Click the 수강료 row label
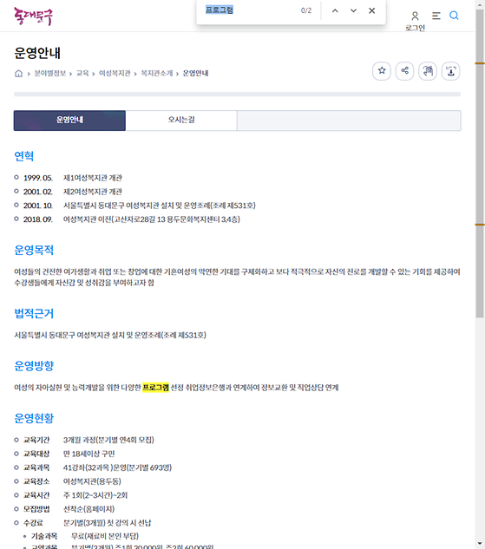485x549 pixels. pyautogui.click(x=33, y=523)
